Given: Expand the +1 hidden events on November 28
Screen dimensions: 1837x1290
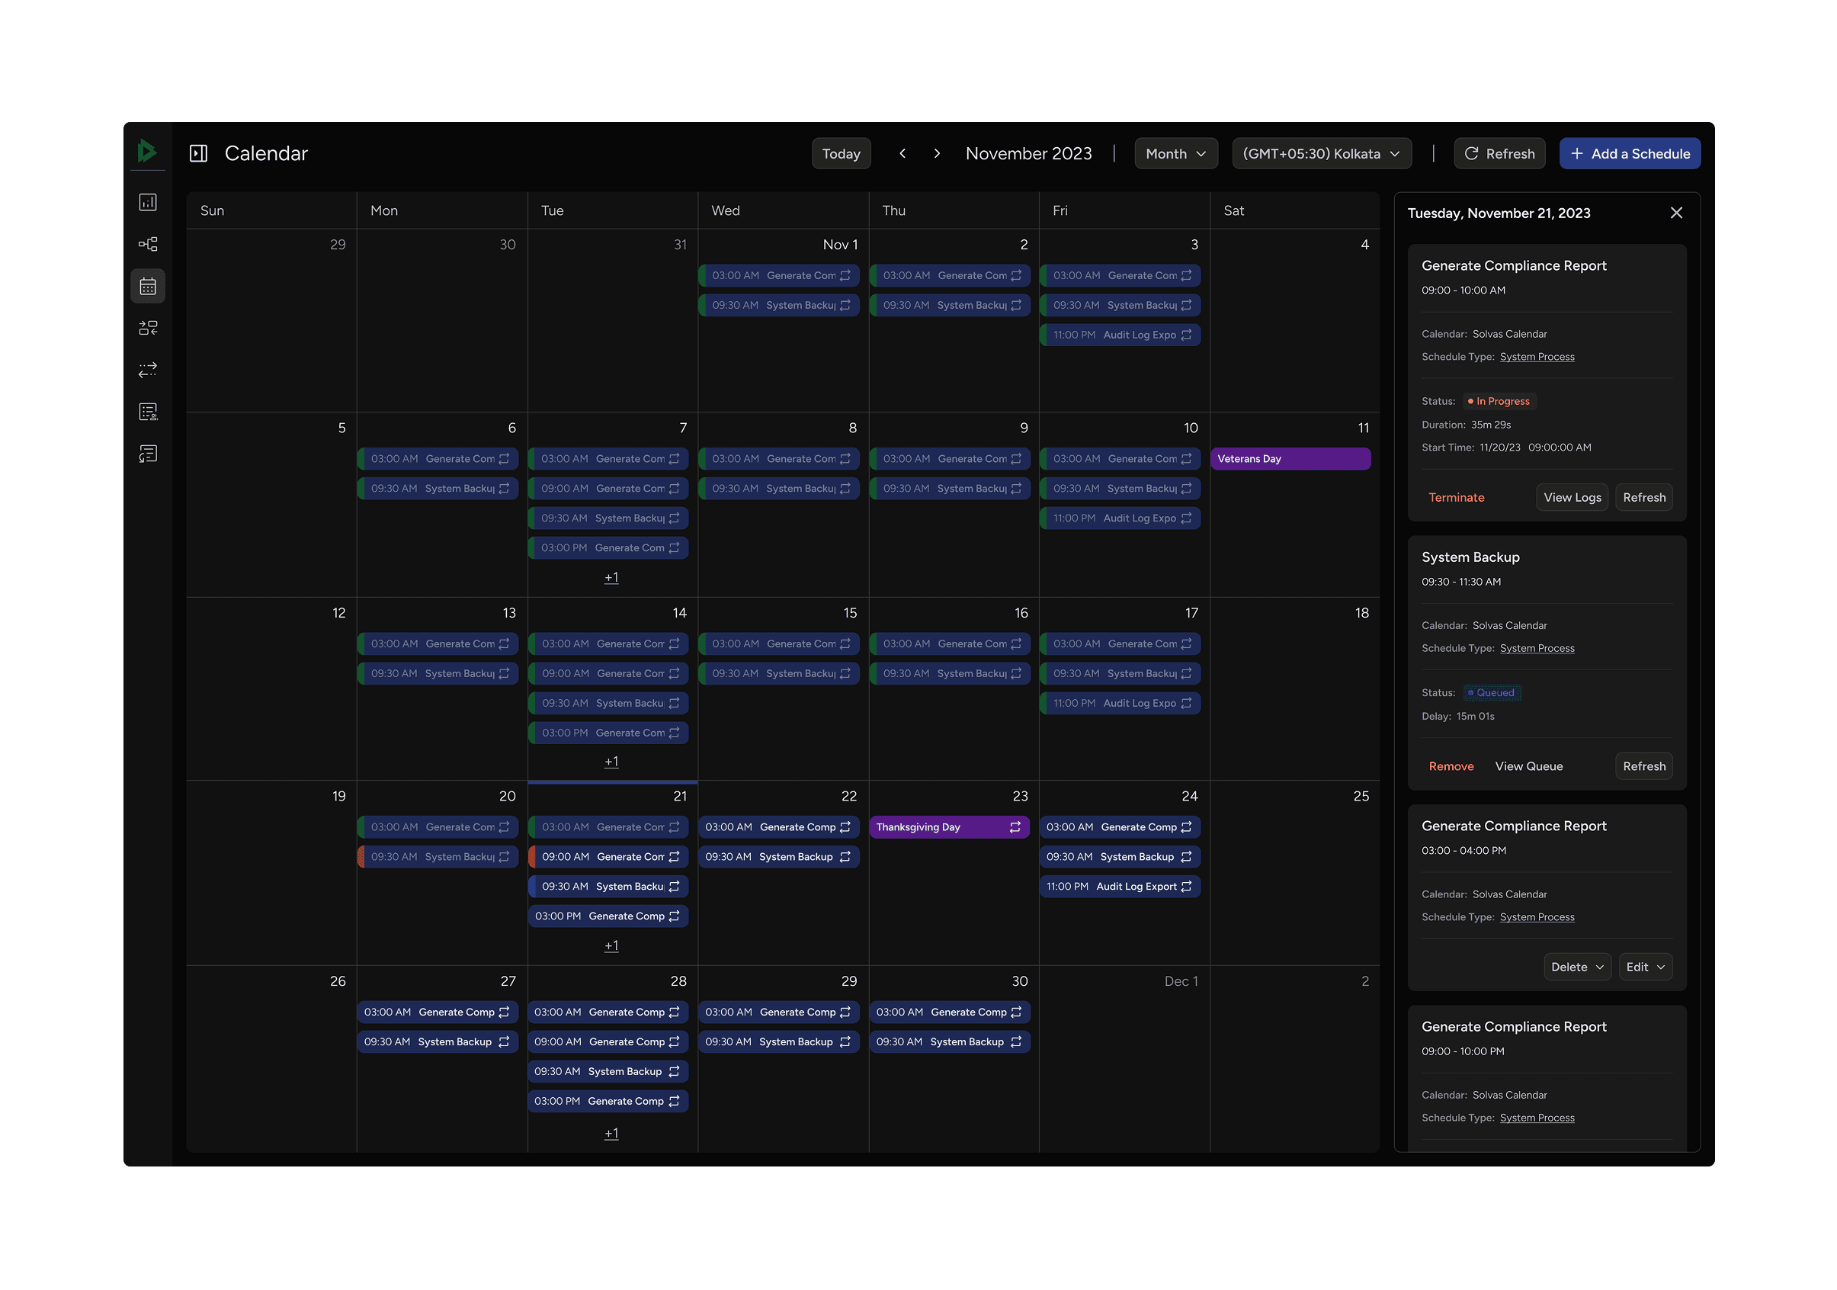Looking at the screenshot, I should point(611,1133).
